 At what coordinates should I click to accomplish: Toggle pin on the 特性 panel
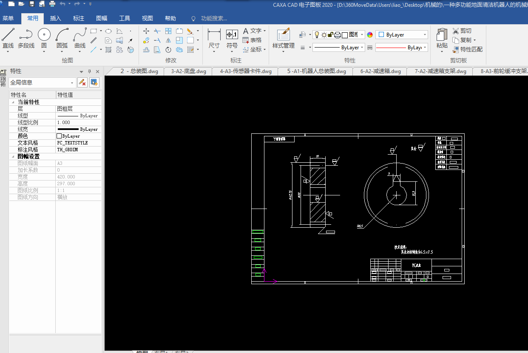89,71
